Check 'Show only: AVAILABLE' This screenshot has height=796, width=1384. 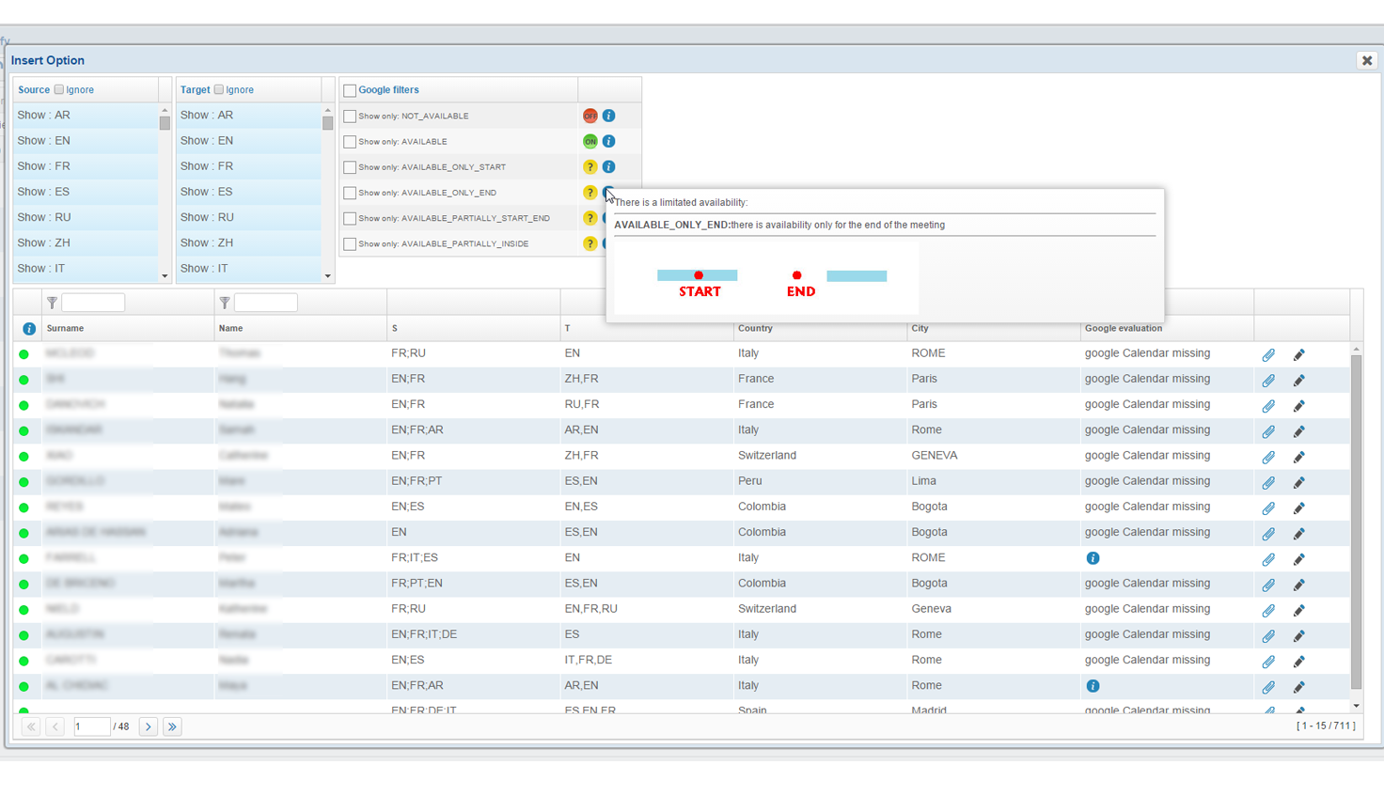click(x=350, y=142)
